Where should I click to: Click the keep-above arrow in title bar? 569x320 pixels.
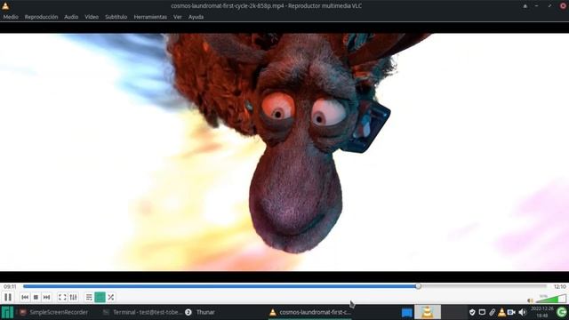(525, 6)
